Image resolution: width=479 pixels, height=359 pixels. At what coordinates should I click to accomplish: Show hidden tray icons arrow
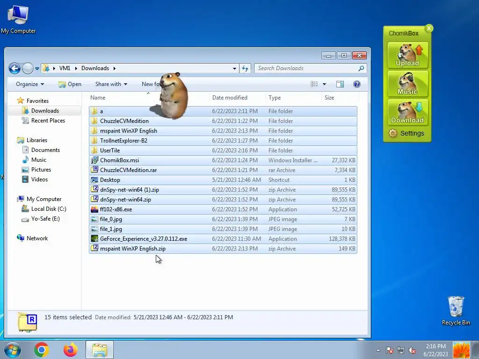(x=378, y=350)
